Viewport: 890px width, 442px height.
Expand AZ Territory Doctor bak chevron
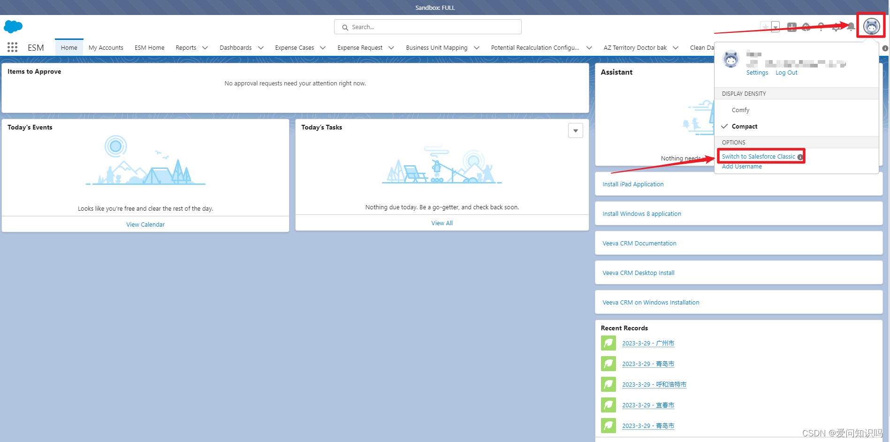[676, 48]
